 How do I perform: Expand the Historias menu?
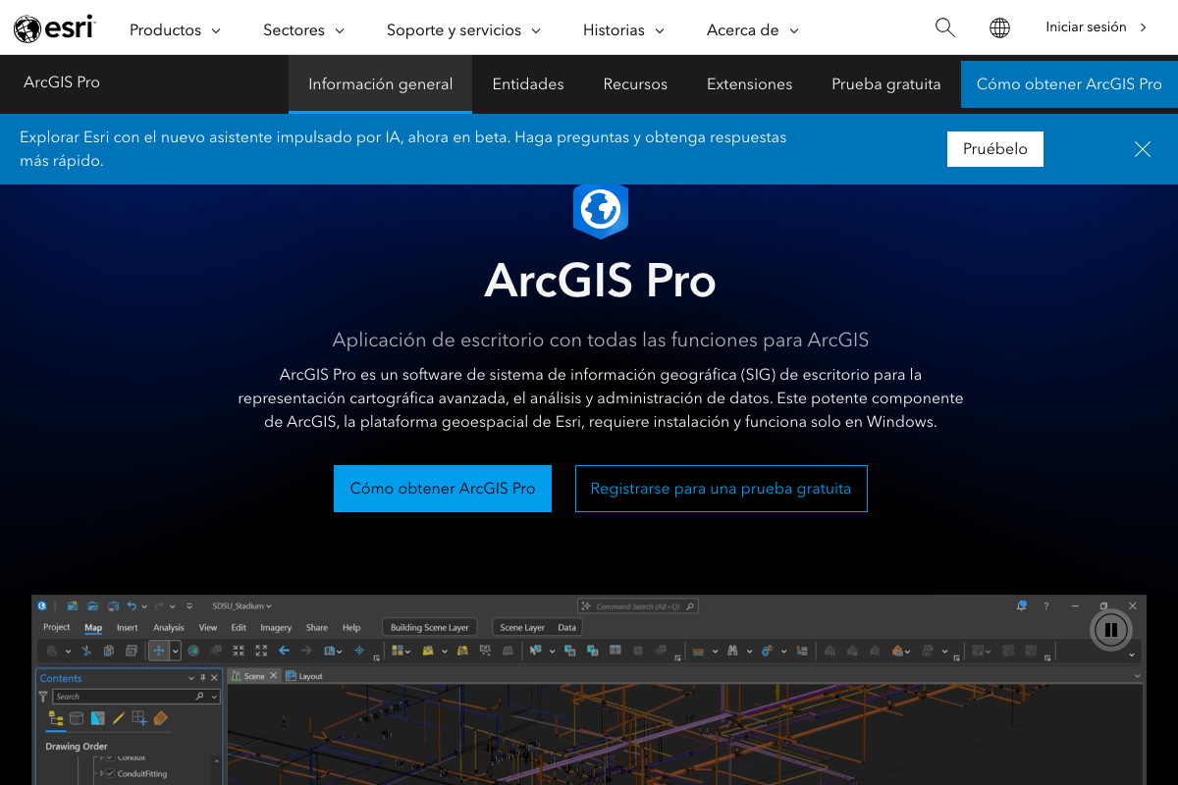click(x=624, y=29)
